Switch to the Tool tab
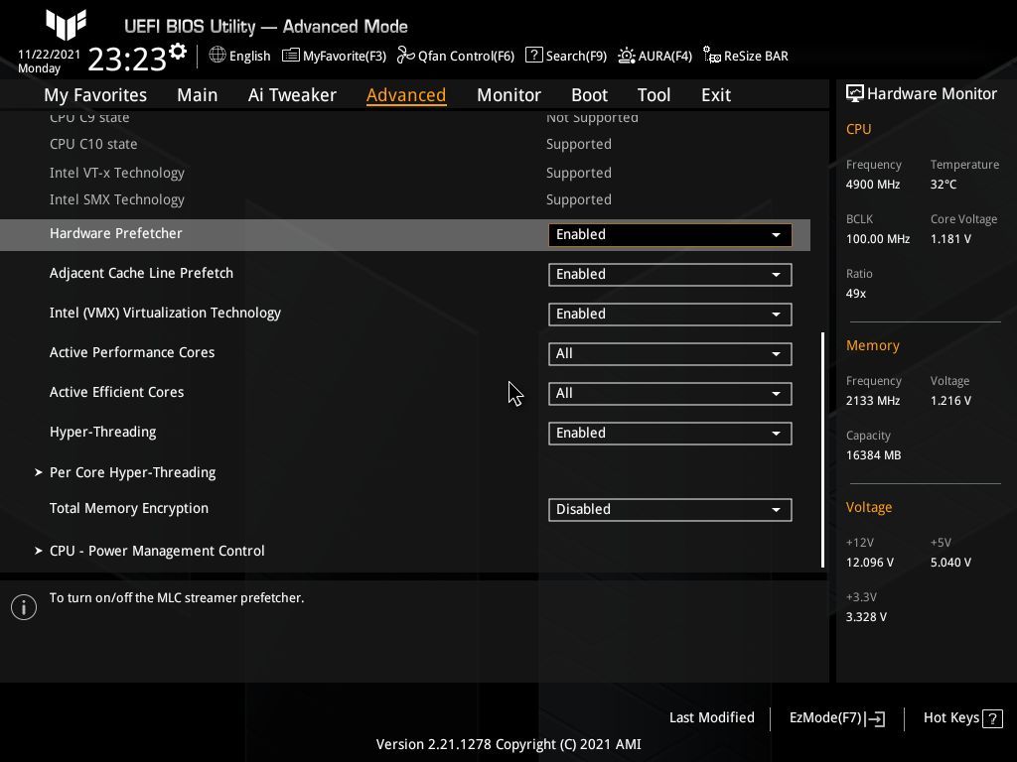The height and width of the screenshot is (762, 1017). coord(654,95)
